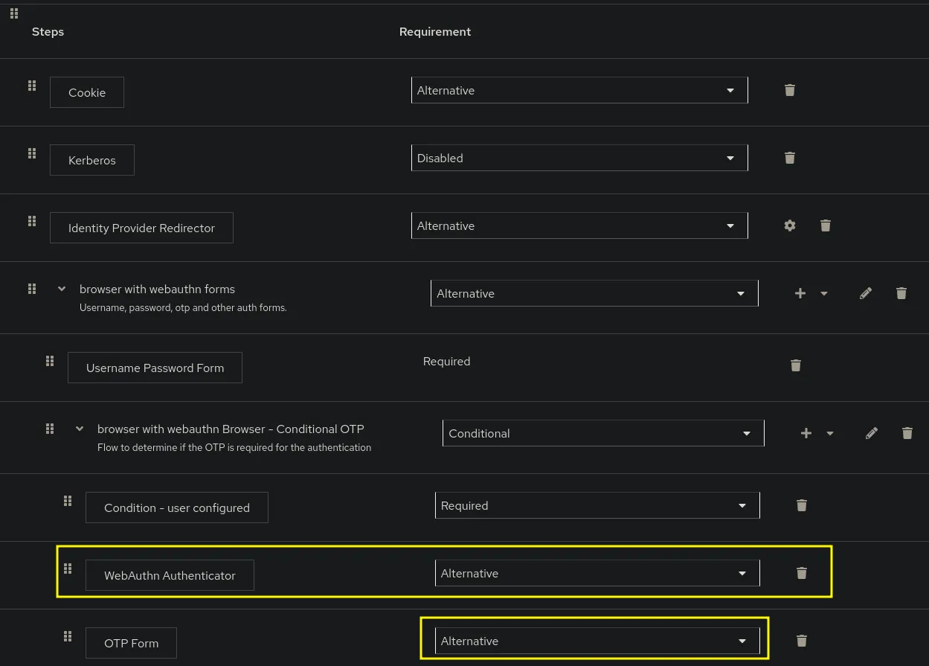Collapse the browser with webauthn forms row
The height and width of the screenshot is (666, 929).
[62, 289]
